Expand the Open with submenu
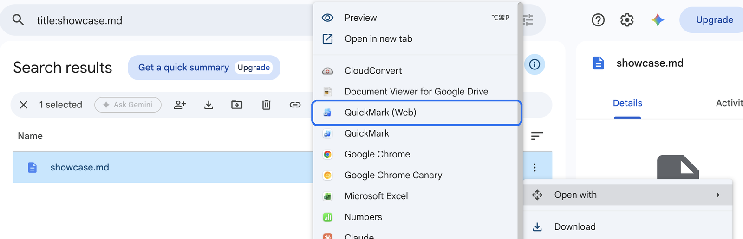Image resolution: width=743 pixels, height=239 pixels. [628, 195]
